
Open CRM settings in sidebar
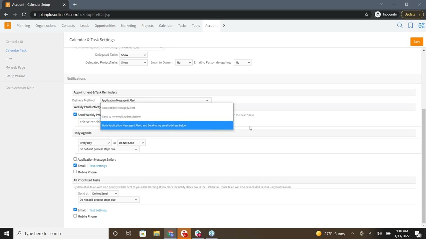pyautogui.click(x=9, y=59)
